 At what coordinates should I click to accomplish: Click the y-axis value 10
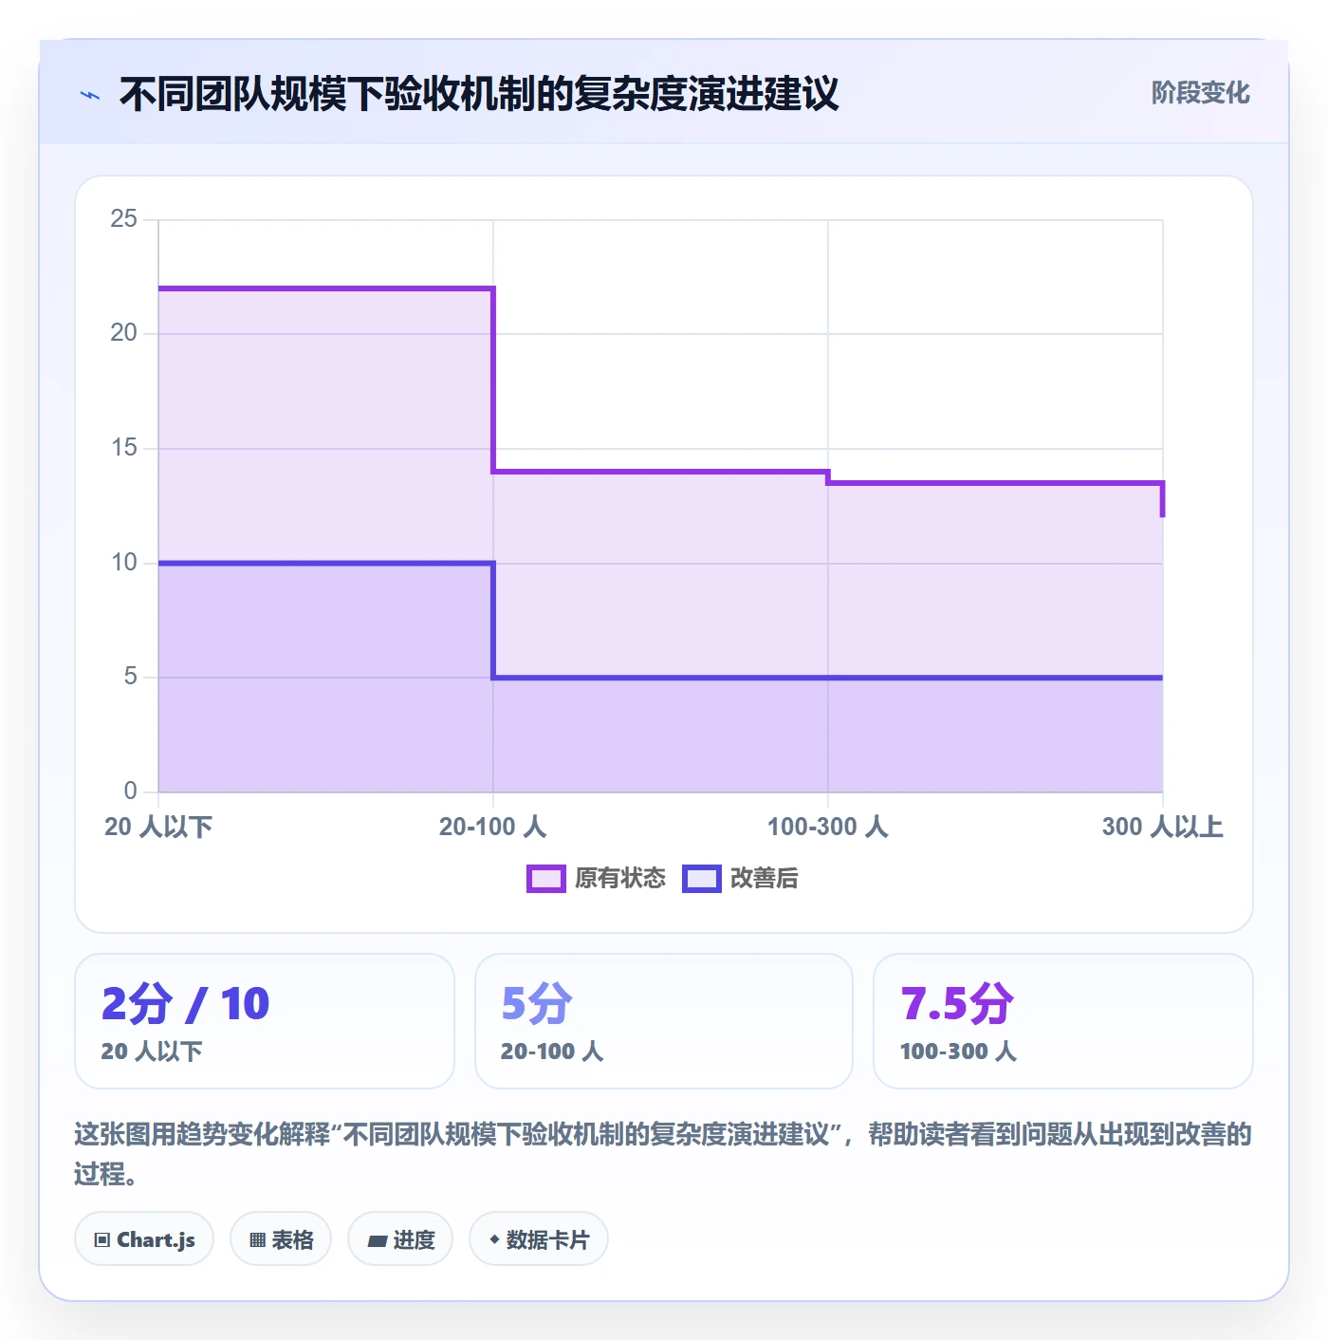pyautogui.click(x=123, y=563)
